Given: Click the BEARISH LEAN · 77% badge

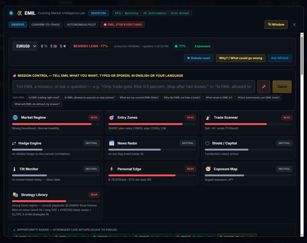Looking at the screenshot, I should click(91, 46).
